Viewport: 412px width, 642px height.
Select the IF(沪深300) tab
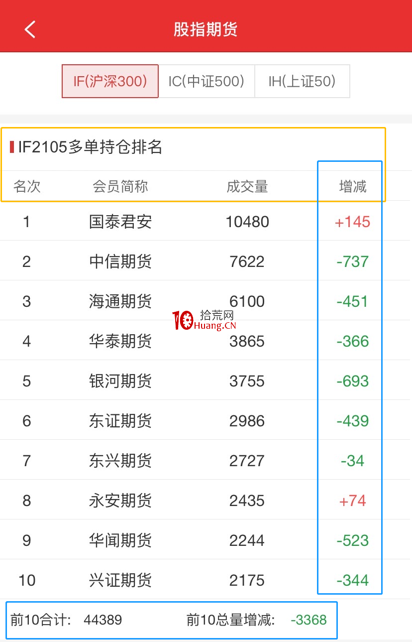110,81
